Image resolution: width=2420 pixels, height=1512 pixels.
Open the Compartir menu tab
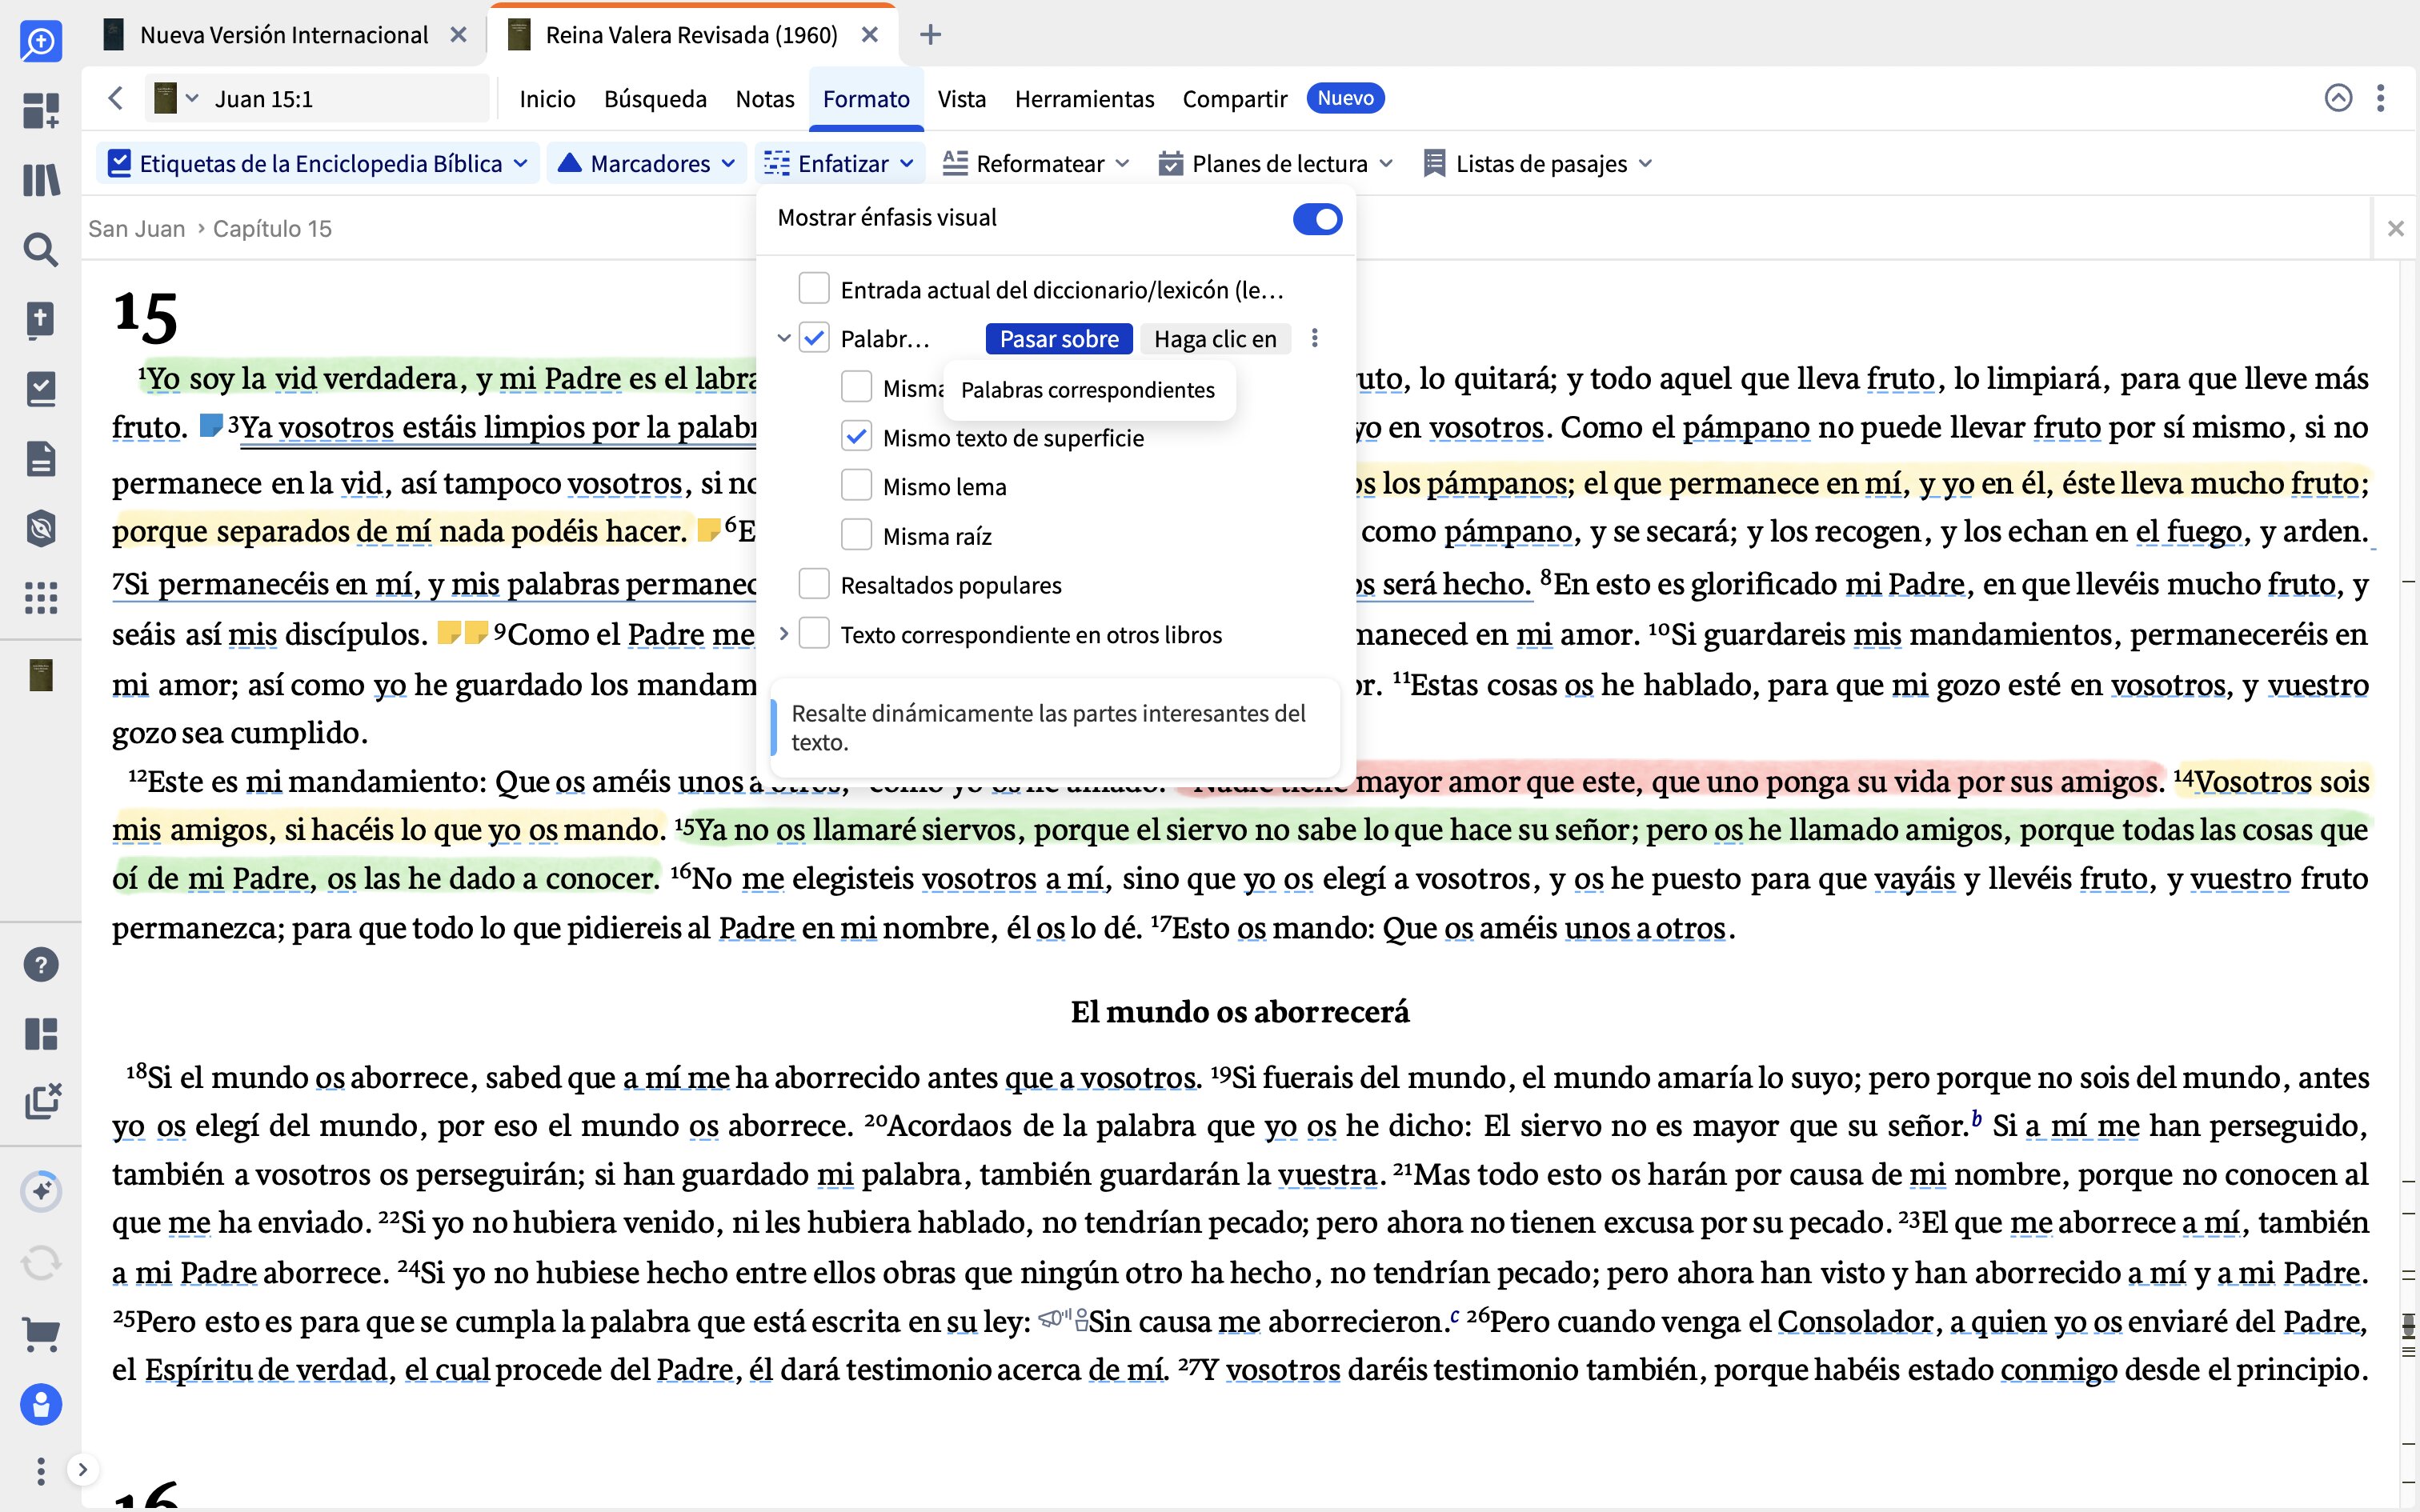tap(1234, 99)
